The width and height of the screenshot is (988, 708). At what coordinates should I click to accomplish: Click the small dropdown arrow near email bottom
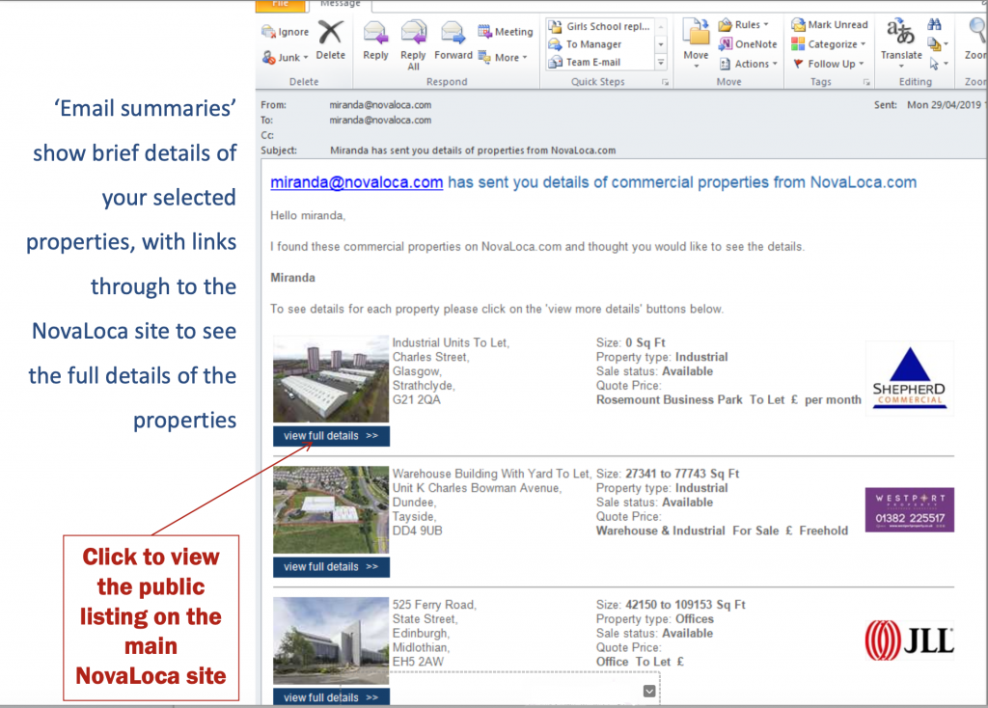coord(649,691)
